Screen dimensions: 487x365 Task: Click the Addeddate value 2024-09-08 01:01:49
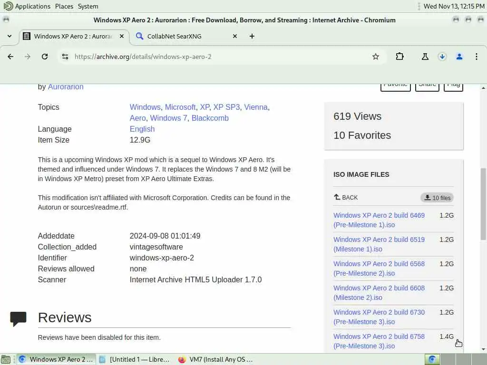pos(165,236)
